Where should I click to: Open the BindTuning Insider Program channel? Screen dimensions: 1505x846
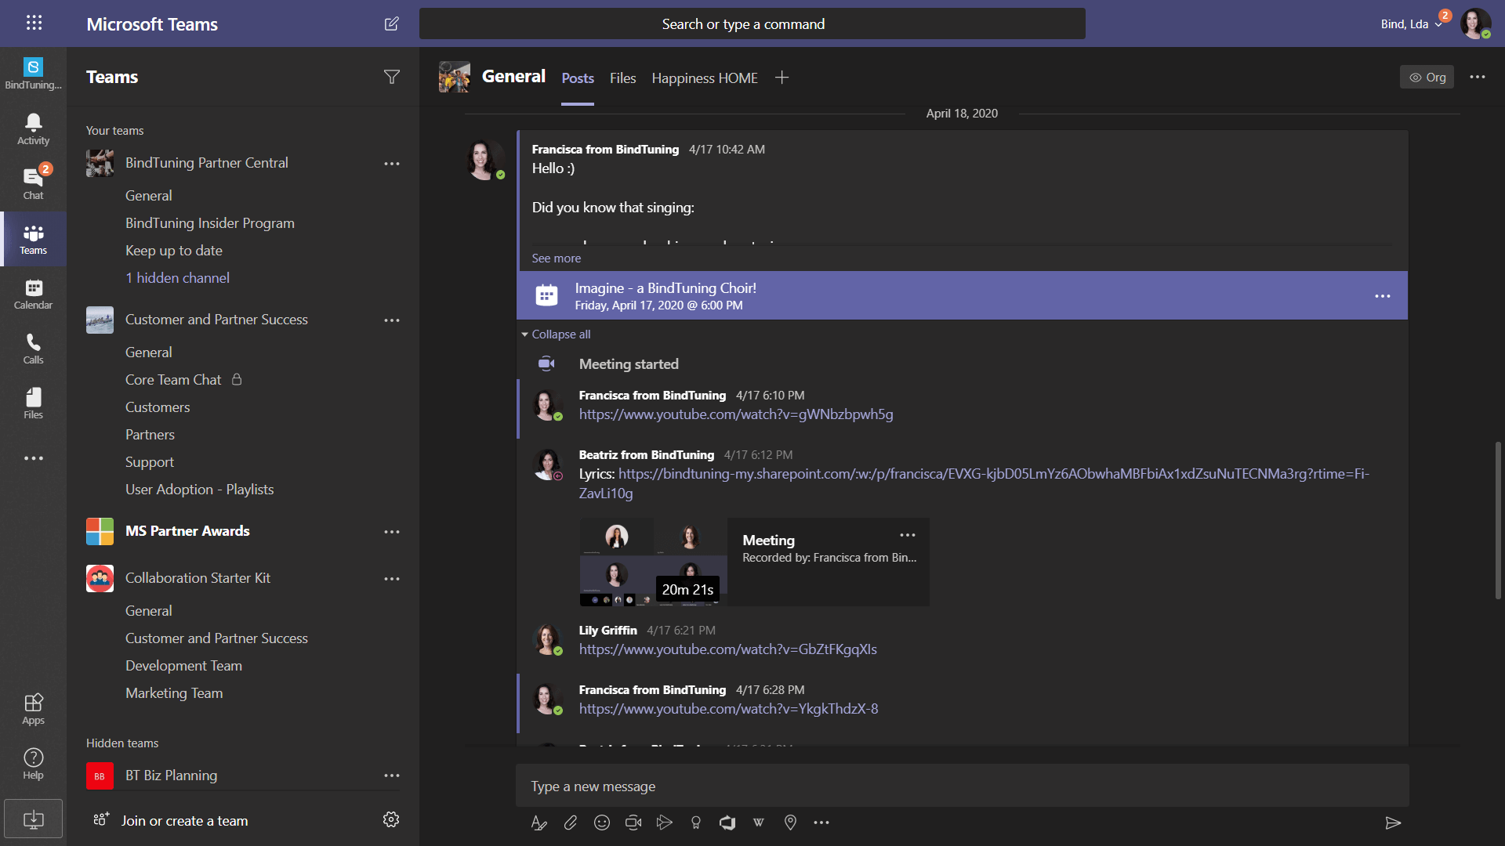[x=209, y=223]
